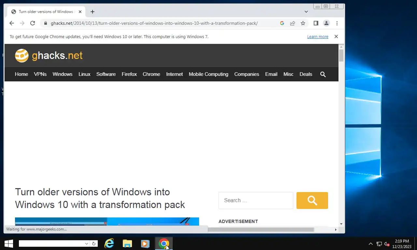Image resolution: width=417 pixels, height=250 pixels.
Task: Open the Internet menu item
Action: coord(175,74)
